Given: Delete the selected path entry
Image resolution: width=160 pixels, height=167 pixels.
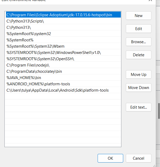Looking at the screenshot, I should (x=138, y=55).
